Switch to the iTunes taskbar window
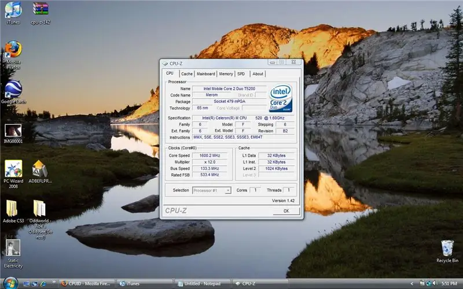 tap(144, 284)
